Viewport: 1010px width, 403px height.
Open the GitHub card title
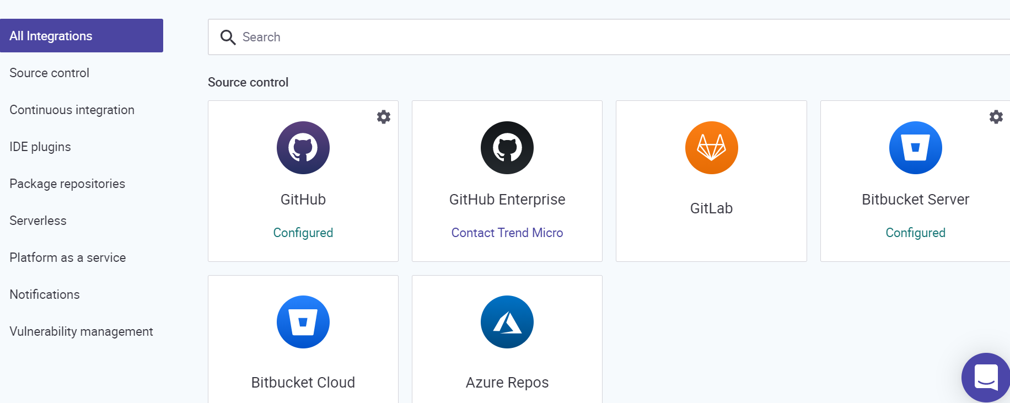303,199
